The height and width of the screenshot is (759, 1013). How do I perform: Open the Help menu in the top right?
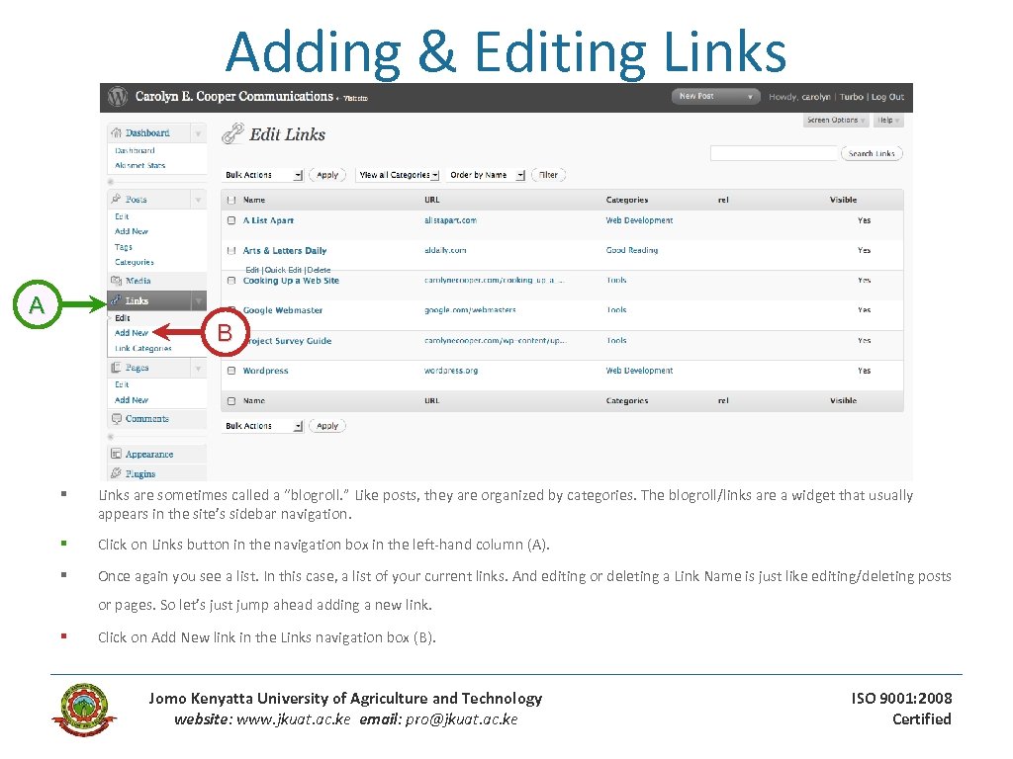click(886, 120)
